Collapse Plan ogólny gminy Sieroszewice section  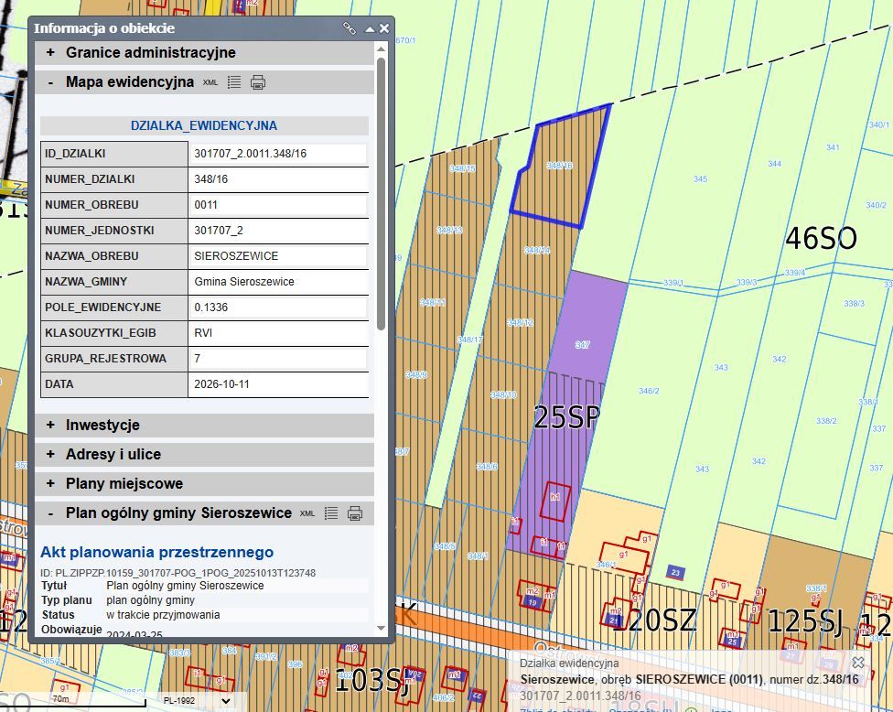(50, 513)
